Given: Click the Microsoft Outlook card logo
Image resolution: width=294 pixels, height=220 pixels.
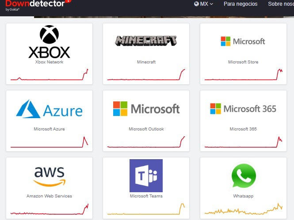Looking at the screenshot, I should 146,108.
